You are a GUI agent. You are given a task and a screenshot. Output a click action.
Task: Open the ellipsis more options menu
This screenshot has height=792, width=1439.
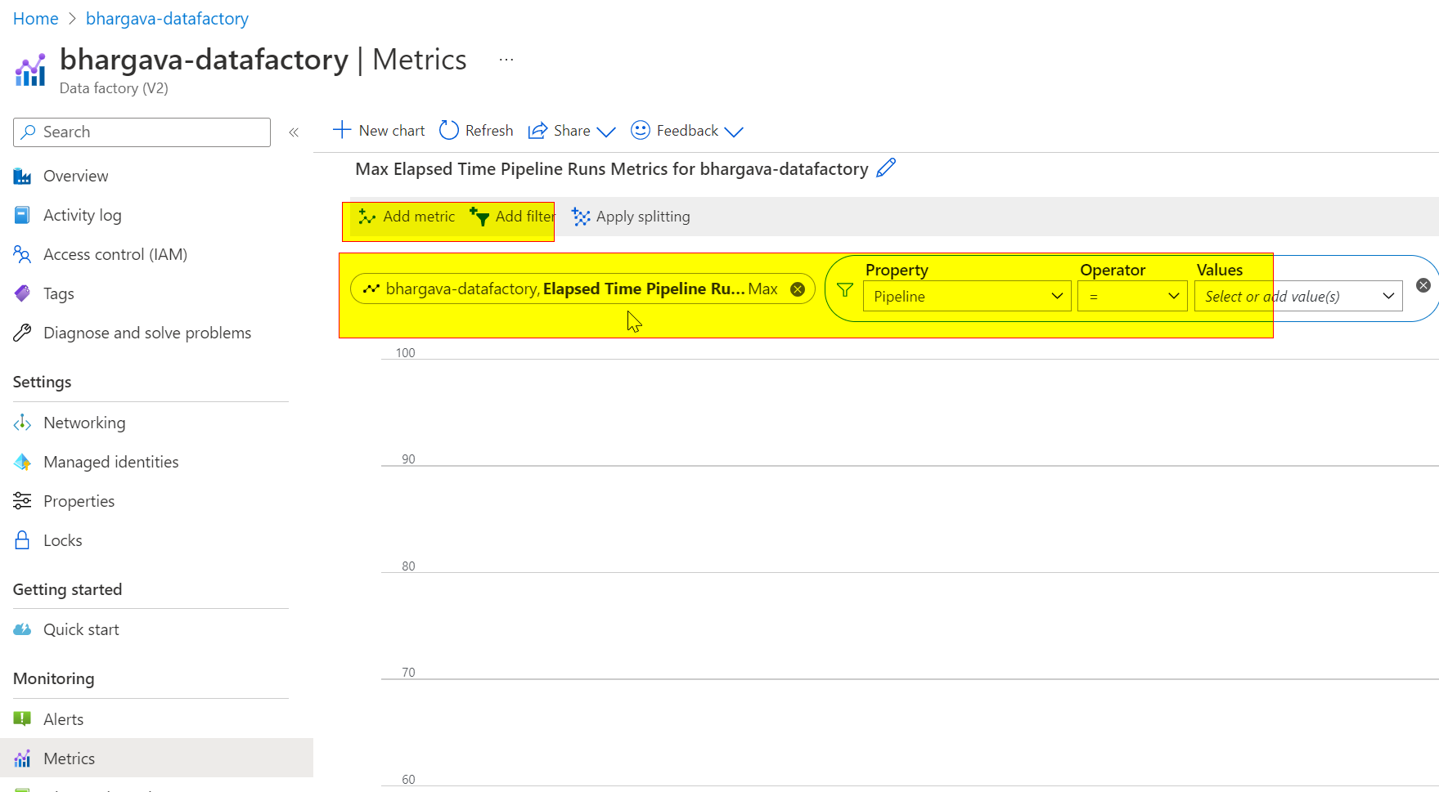[506, 60]
